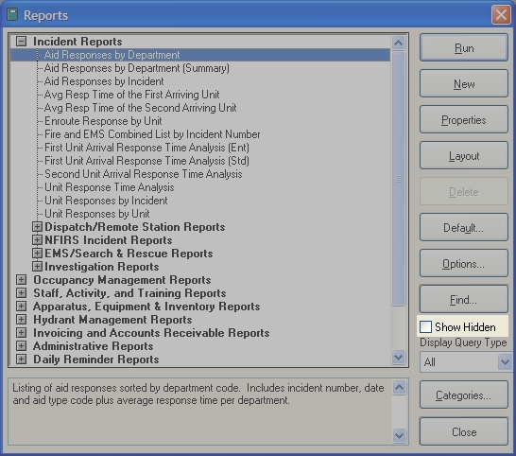Image resolution: width=516 pixels, height=456 pixels.
Task: Expand Dispatch/Remote Station Reports
Action: click(37, 227)
